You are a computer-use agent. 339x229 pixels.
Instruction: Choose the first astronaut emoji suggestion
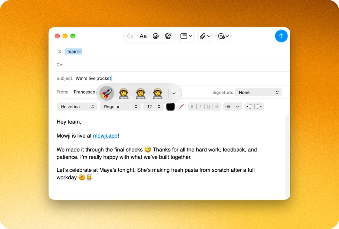(x=124, y=93)
